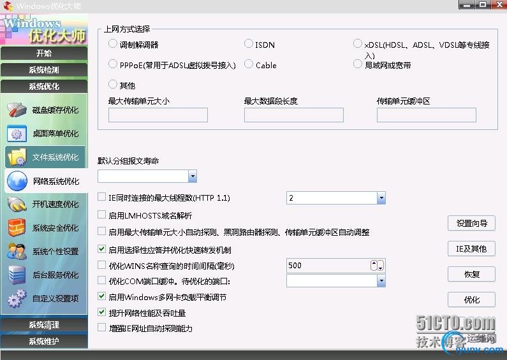This screenshot has width=507, height=360.
Task: Uncheck 提升网络性能及吞吐量 option
Action: (101, 312)
